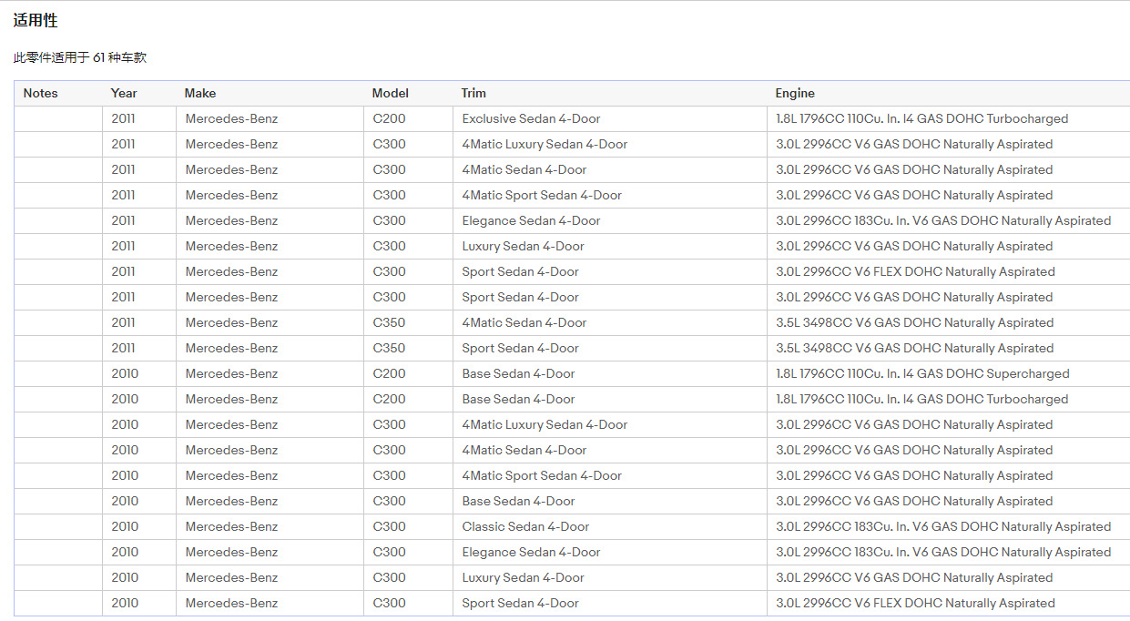
Task: Select the C300 'Base Sedan 4-Door' trim
Action: tap(518, 501)
